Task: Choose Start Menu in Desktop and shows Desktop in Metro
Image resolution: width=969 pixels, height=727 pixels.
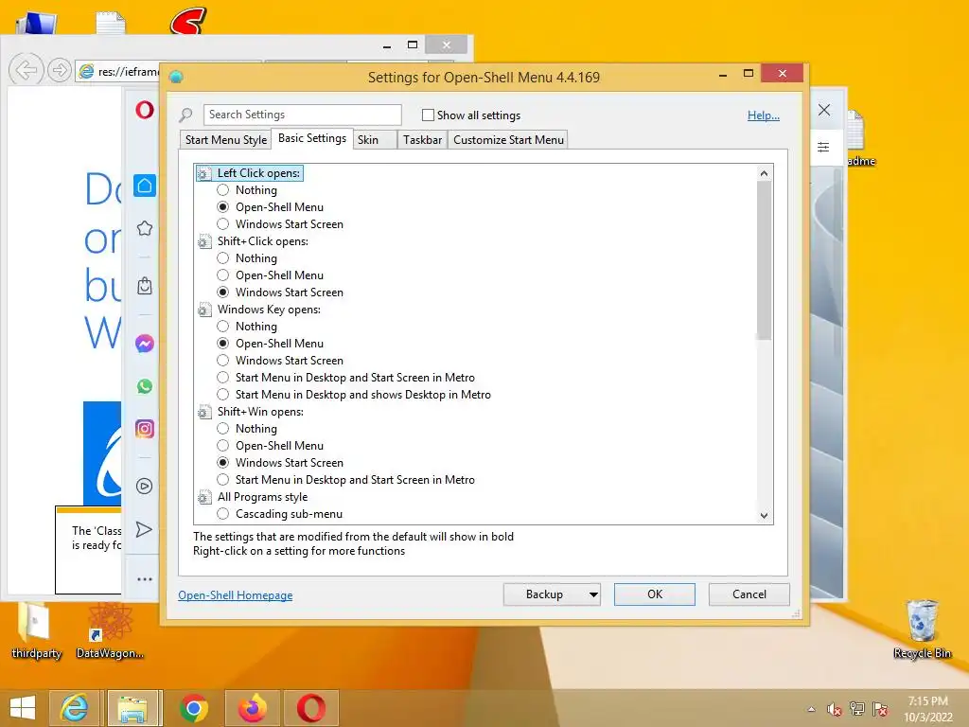Action: 223,395
